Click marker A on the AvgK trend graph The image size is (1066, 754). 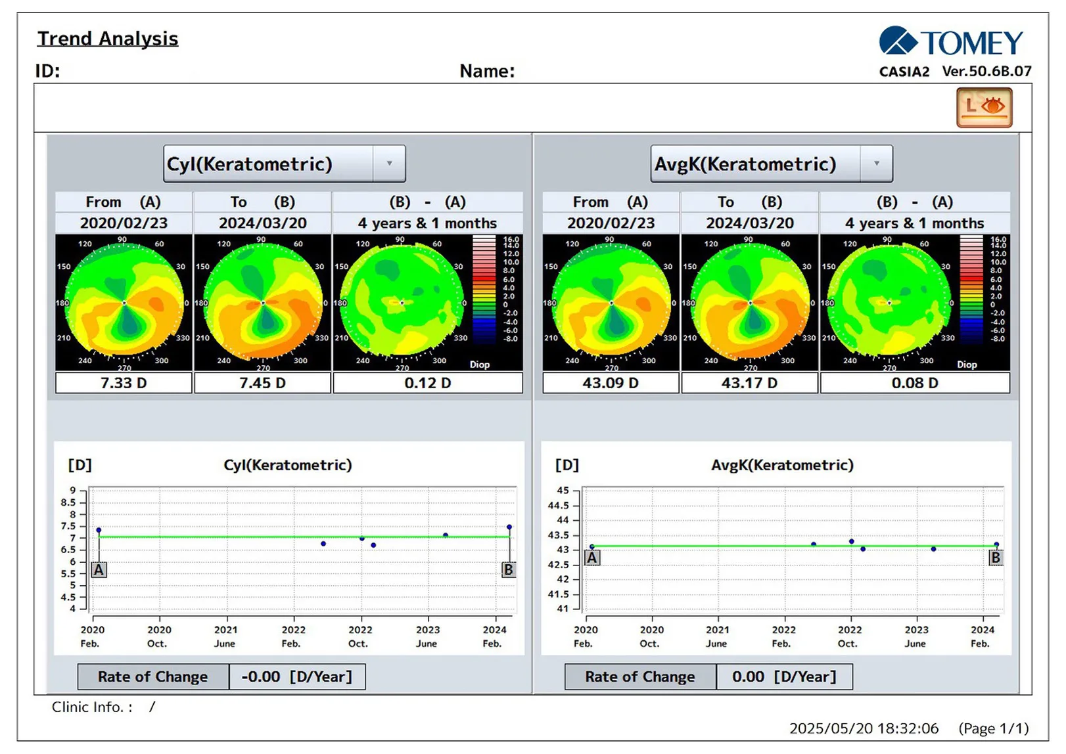pyautogui.click(x=592, y=558)
